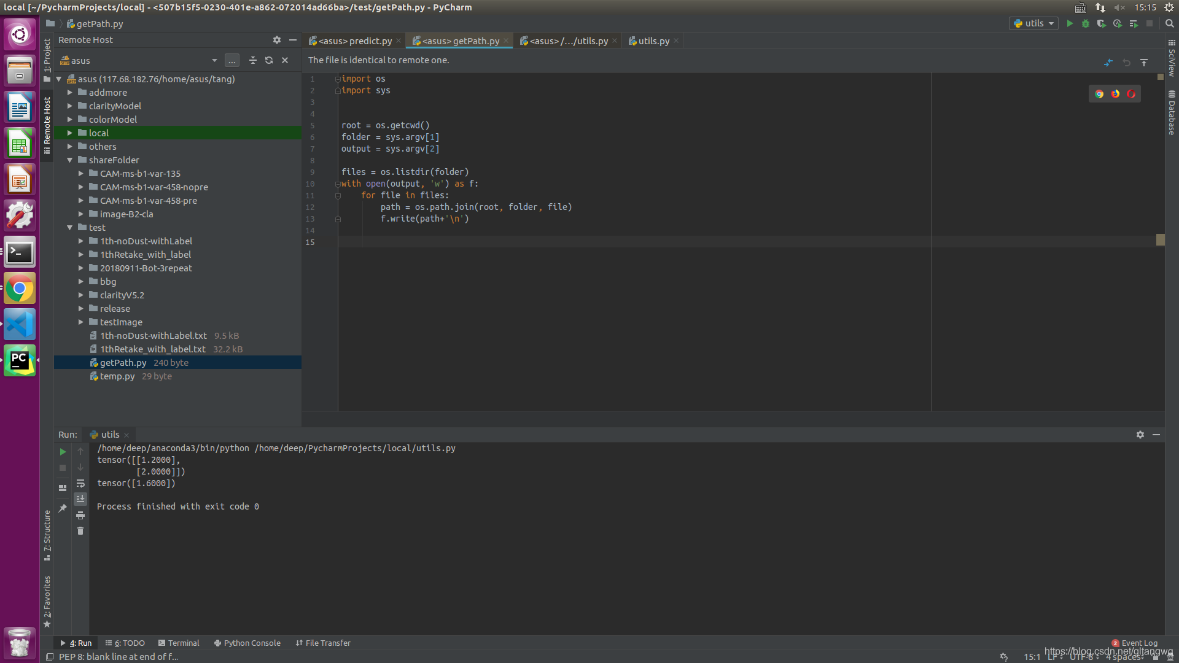Open the File Transfer tool window
Viewport: 1179px width, 663px height.
pyautogui.click(x=323, y=643)
